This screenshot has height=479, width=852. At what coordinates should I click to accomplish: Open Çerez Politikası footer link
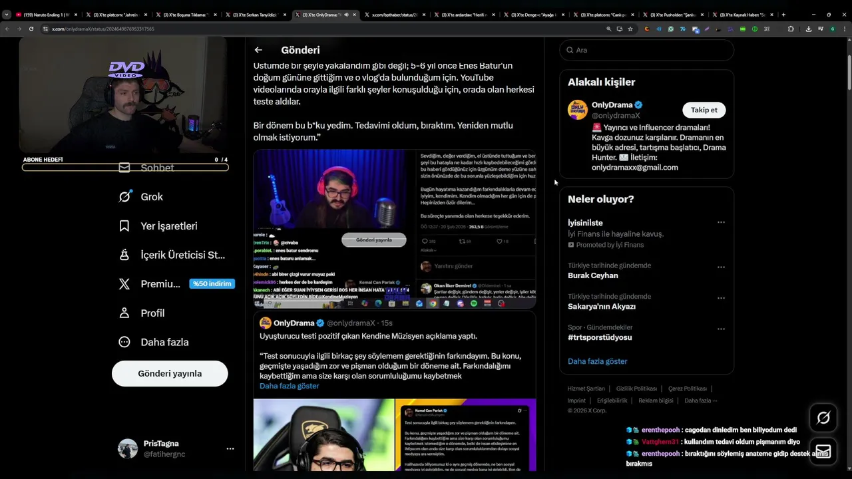pos(688,389)
